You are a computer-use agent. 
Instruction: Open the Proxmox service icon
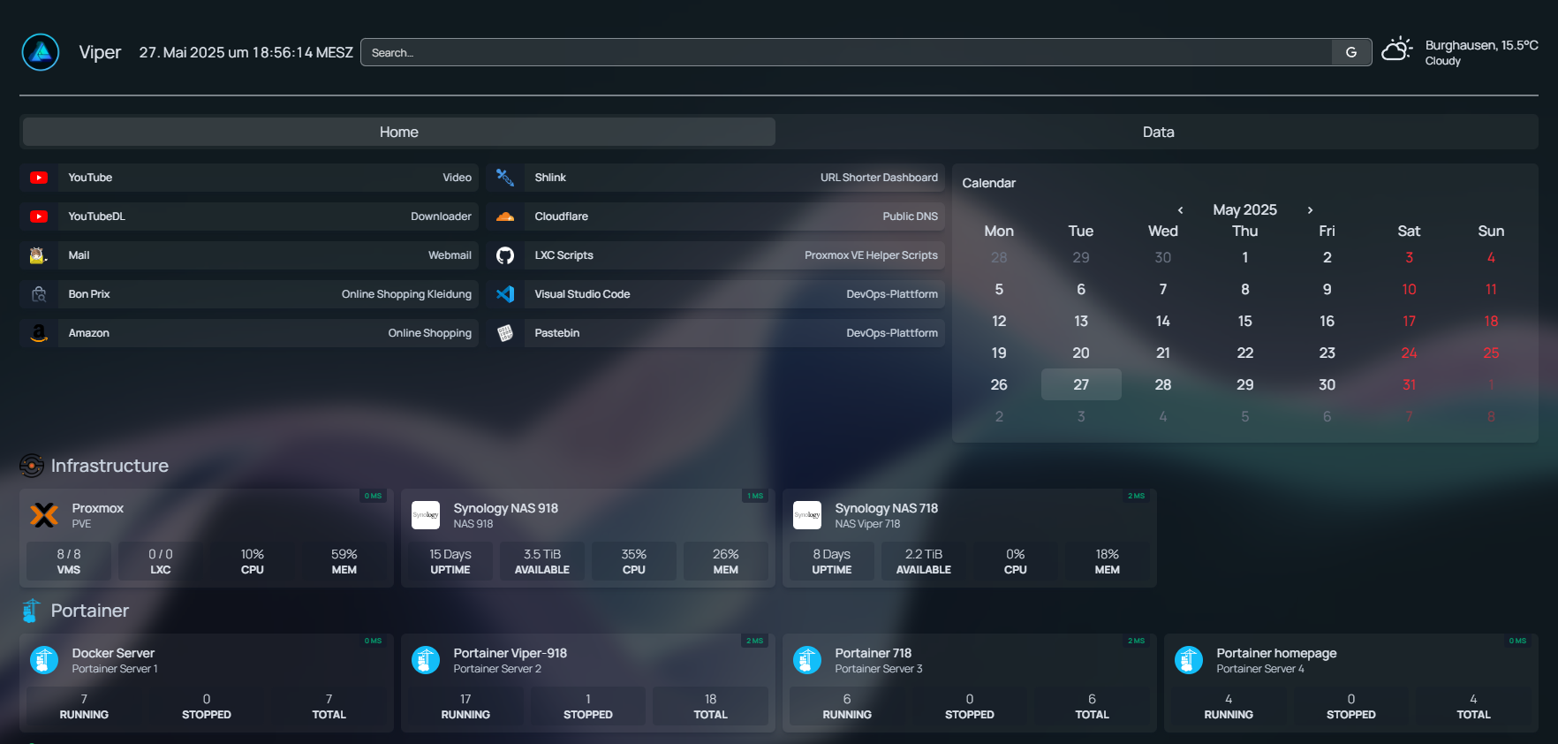[x=44, y=515]
